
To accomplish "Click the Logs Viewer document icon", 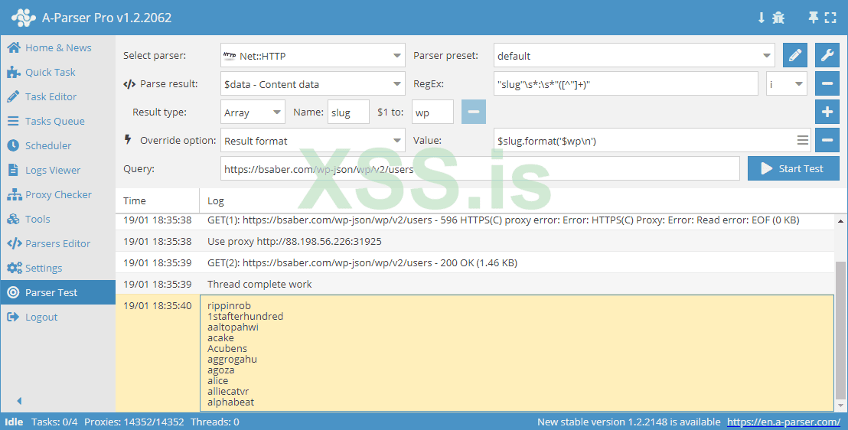I will [14, 170].
